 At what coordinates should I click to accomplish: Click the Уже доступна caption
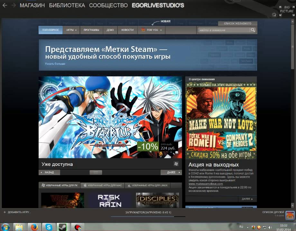57,164
